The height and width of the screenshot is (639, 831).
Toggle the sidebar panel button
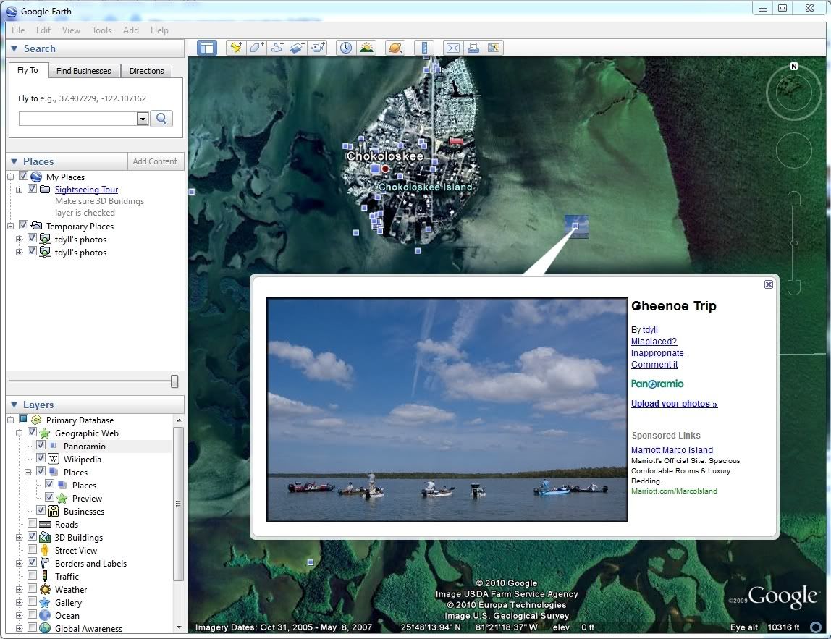pyautogui.click(x=207, y=48)
